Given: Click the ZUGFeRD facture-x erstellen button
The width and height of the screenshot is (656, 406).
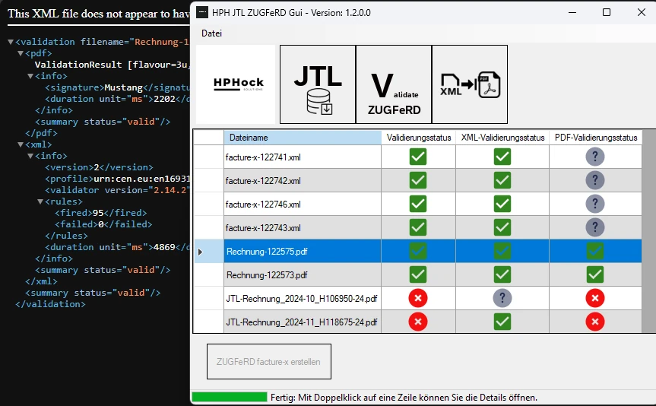Looking at the screenshot, I should coord(269,362).
